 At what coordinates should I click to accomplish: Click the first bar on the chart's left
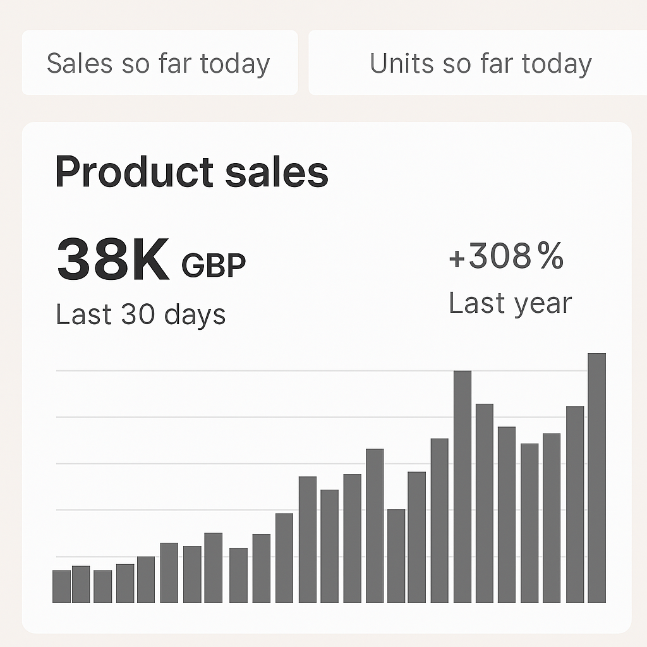tap(61, 586)
